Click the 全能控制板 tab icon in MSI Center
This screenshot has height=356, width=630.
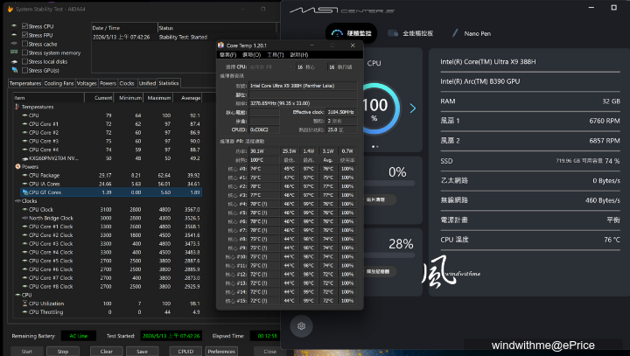click(x=393, y=33)
